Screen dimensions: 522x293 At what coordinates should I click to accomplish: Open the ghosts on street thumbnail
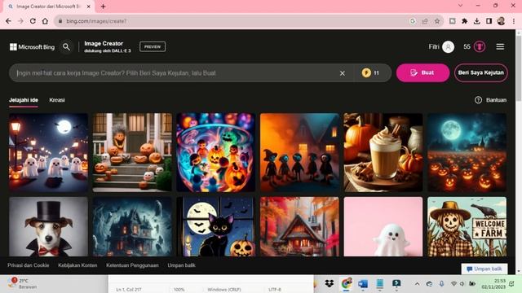49,152
